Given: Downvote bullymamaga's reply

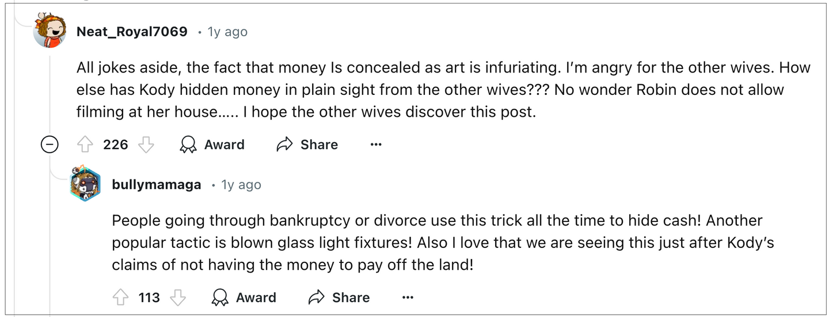Looking at the screenshot, I should [x=178, y=297].
